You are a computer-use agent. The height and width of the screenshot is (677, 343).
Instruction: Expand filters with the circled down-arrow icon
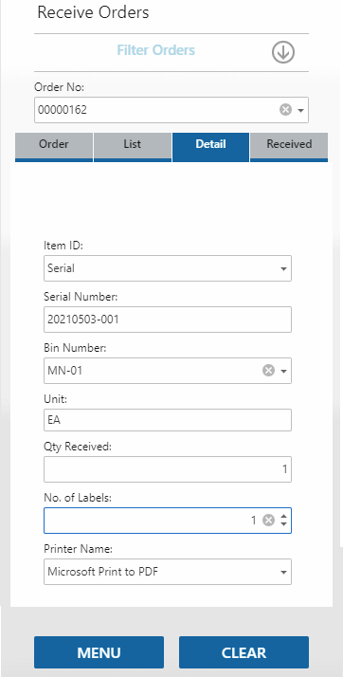pyautogui.click(x=283, y=52)
